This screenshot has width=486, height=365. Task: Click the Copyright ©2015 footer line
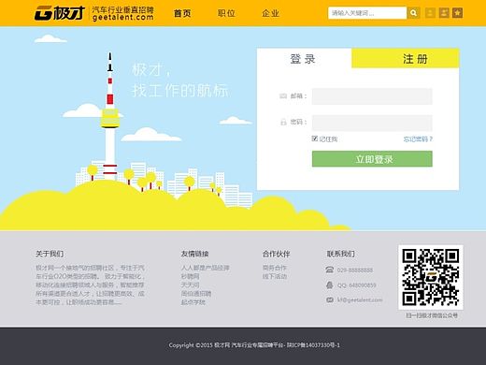[254, 345]
